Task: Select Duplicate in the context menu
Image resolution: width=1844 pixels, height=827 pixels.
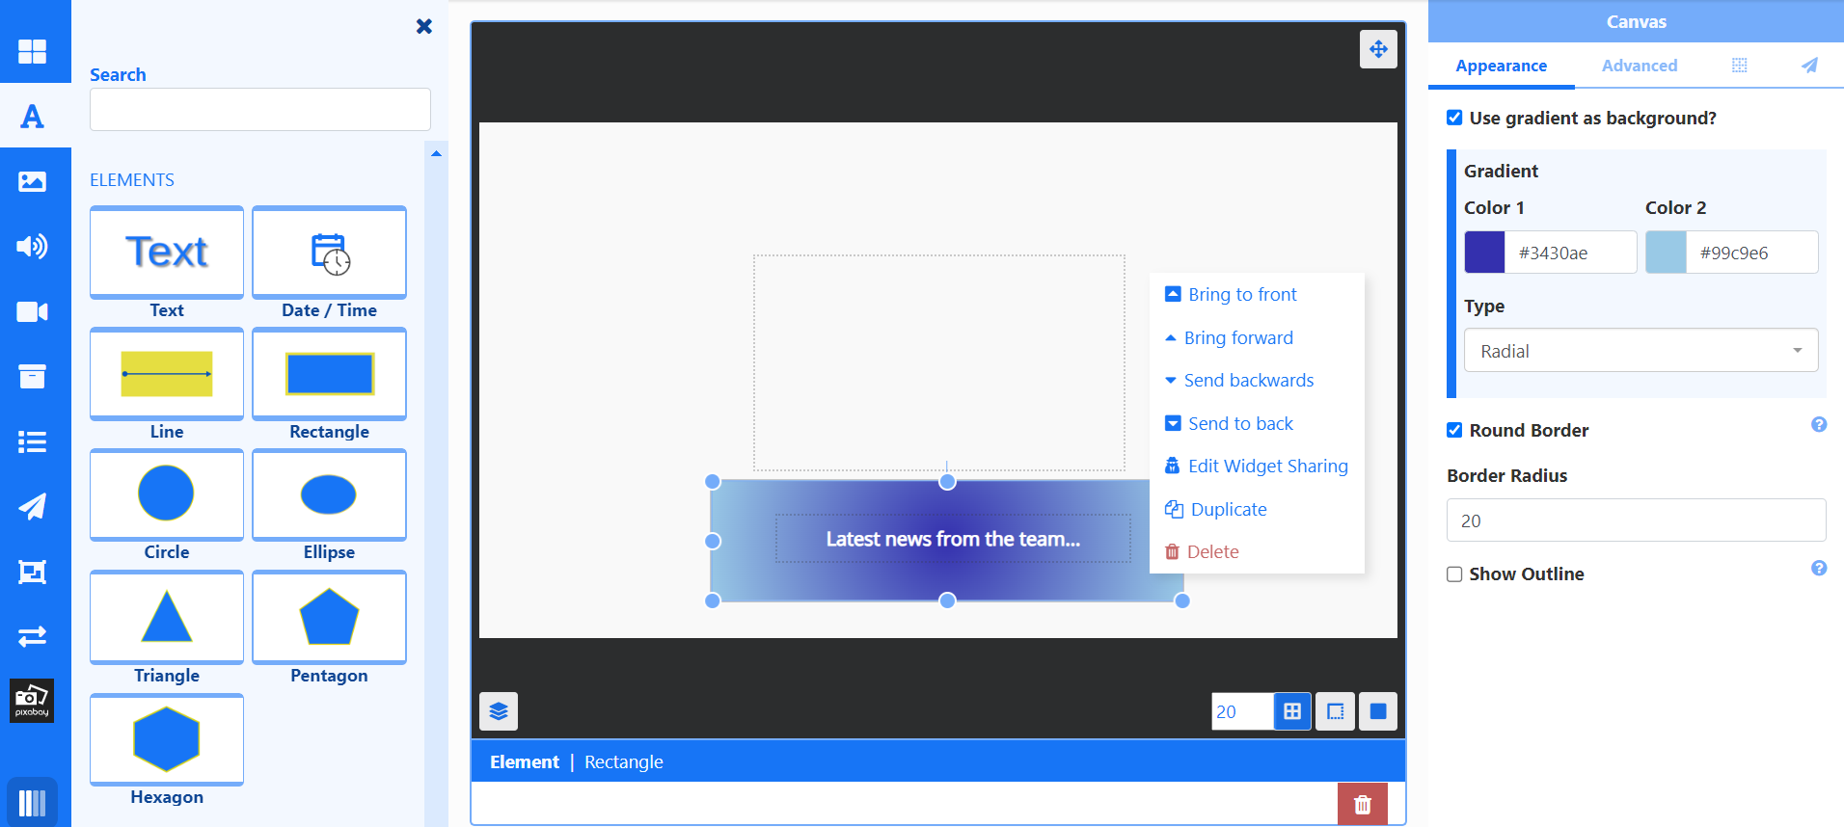Action: coord(1228,510)
